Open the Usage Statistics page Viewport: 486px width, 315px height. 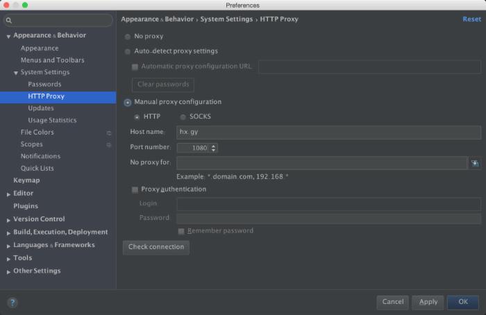[x=52, y=120]
